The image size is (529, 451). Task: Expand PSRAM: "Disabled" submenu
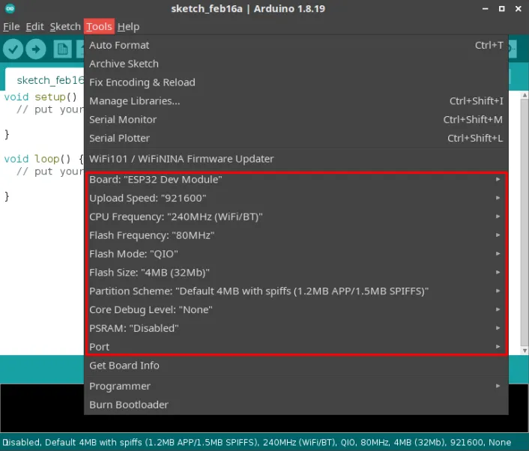coord(296,328)
